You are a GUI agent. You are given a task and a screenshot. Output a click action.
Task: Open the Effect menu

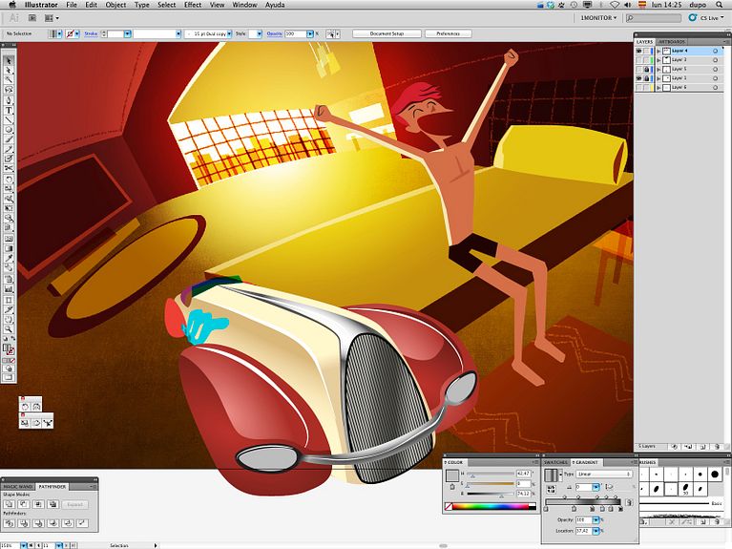[x=193, y=5]
